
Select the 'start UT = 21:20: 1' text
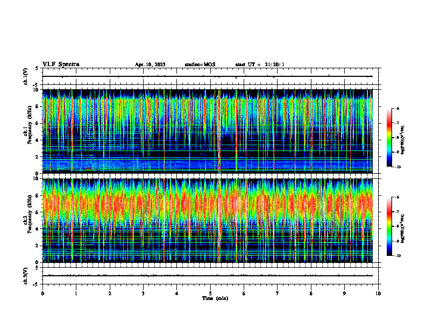(260, 65)
